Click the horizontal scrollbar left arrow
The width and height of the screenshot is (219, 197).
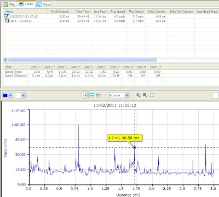pyautogui.click(x=5, y=60)
